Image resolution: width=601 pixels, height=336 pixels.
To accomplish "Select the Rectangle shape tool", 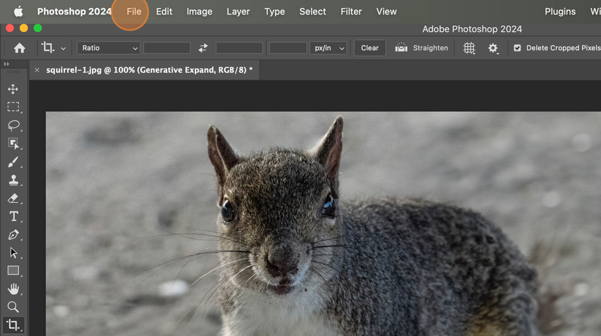I will [13, 271].
